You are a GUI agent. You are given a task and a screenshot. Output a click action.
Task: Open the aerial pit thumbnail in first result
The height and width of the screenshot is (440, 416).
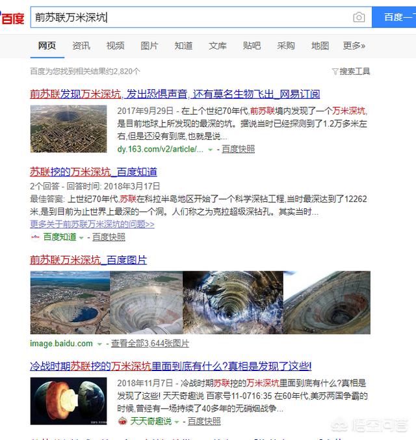(x=69, y=129)
